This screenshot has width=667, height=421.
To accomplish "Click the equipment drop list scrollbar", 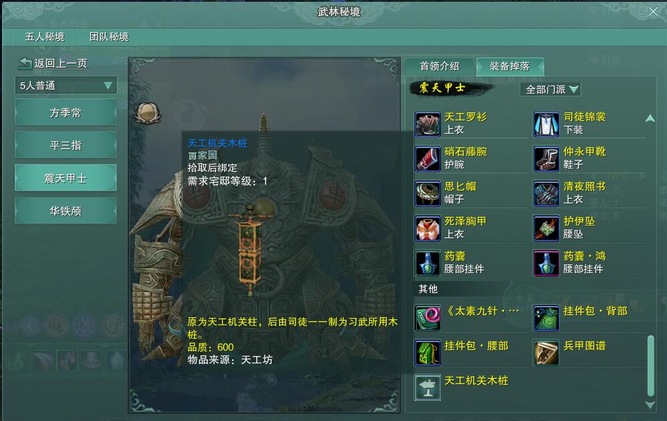I will [x=650, y=366].
